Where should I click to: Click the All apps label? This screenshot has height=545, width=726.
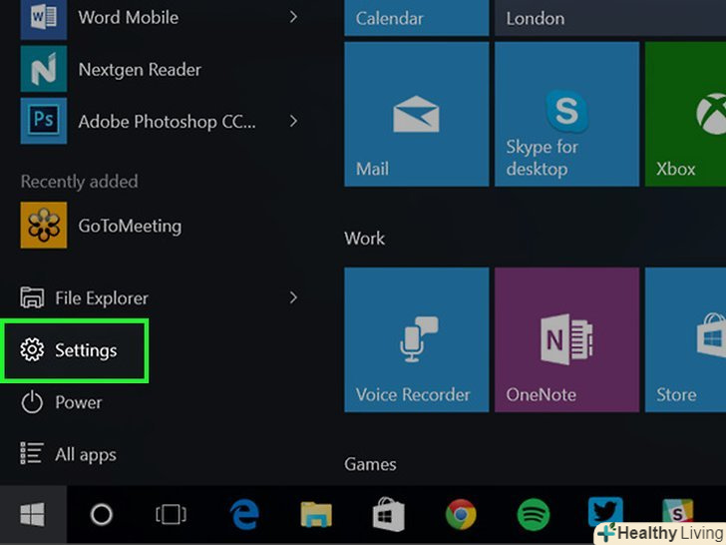[86, 454]
